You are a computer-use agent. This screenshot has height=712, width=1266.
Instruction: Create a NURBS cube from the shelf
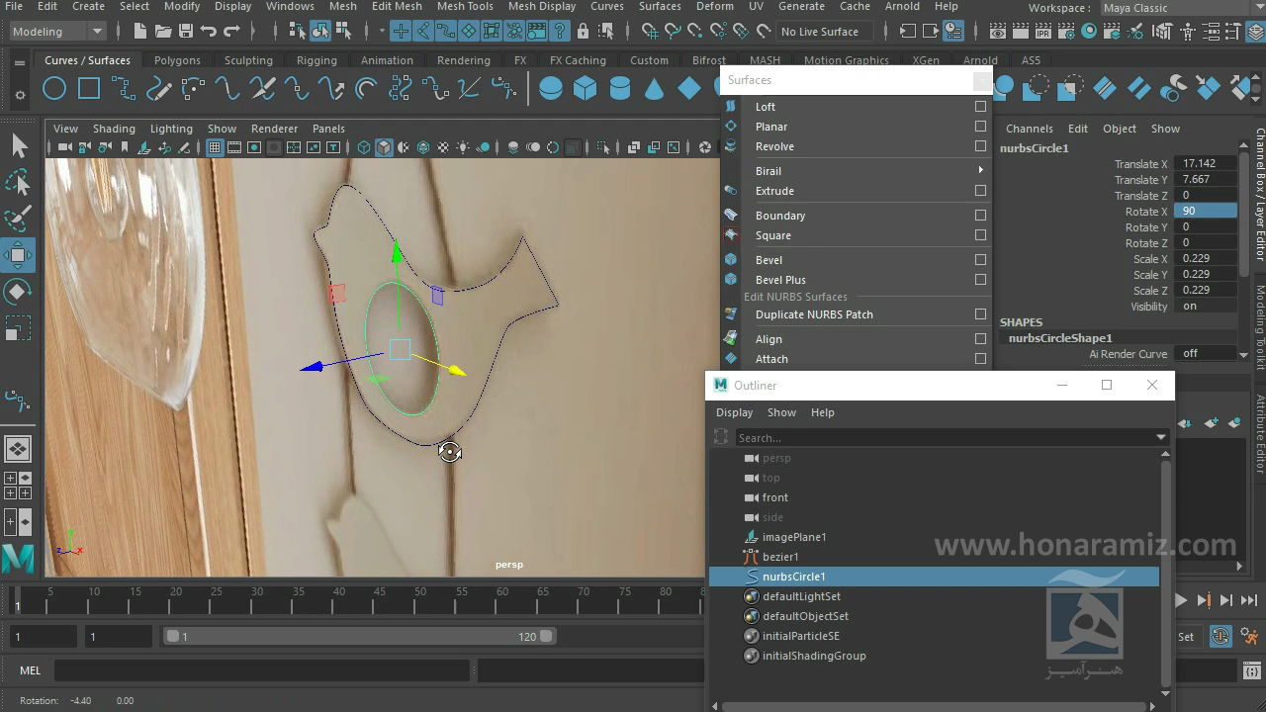[586, 89]
